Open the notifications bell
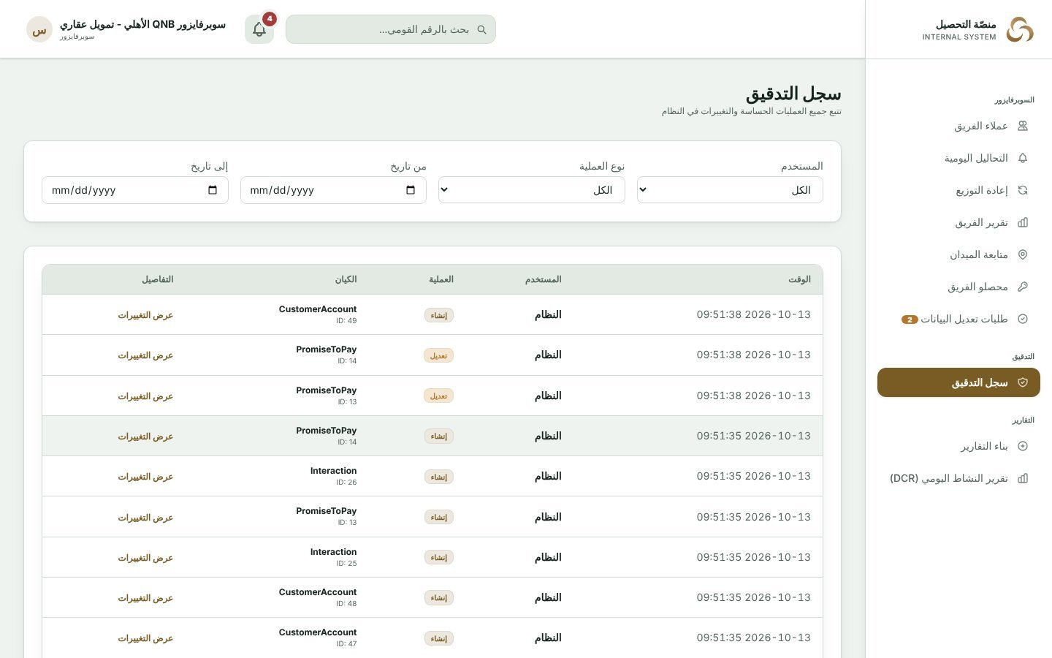1052x658 pixels. coord(259,29)
